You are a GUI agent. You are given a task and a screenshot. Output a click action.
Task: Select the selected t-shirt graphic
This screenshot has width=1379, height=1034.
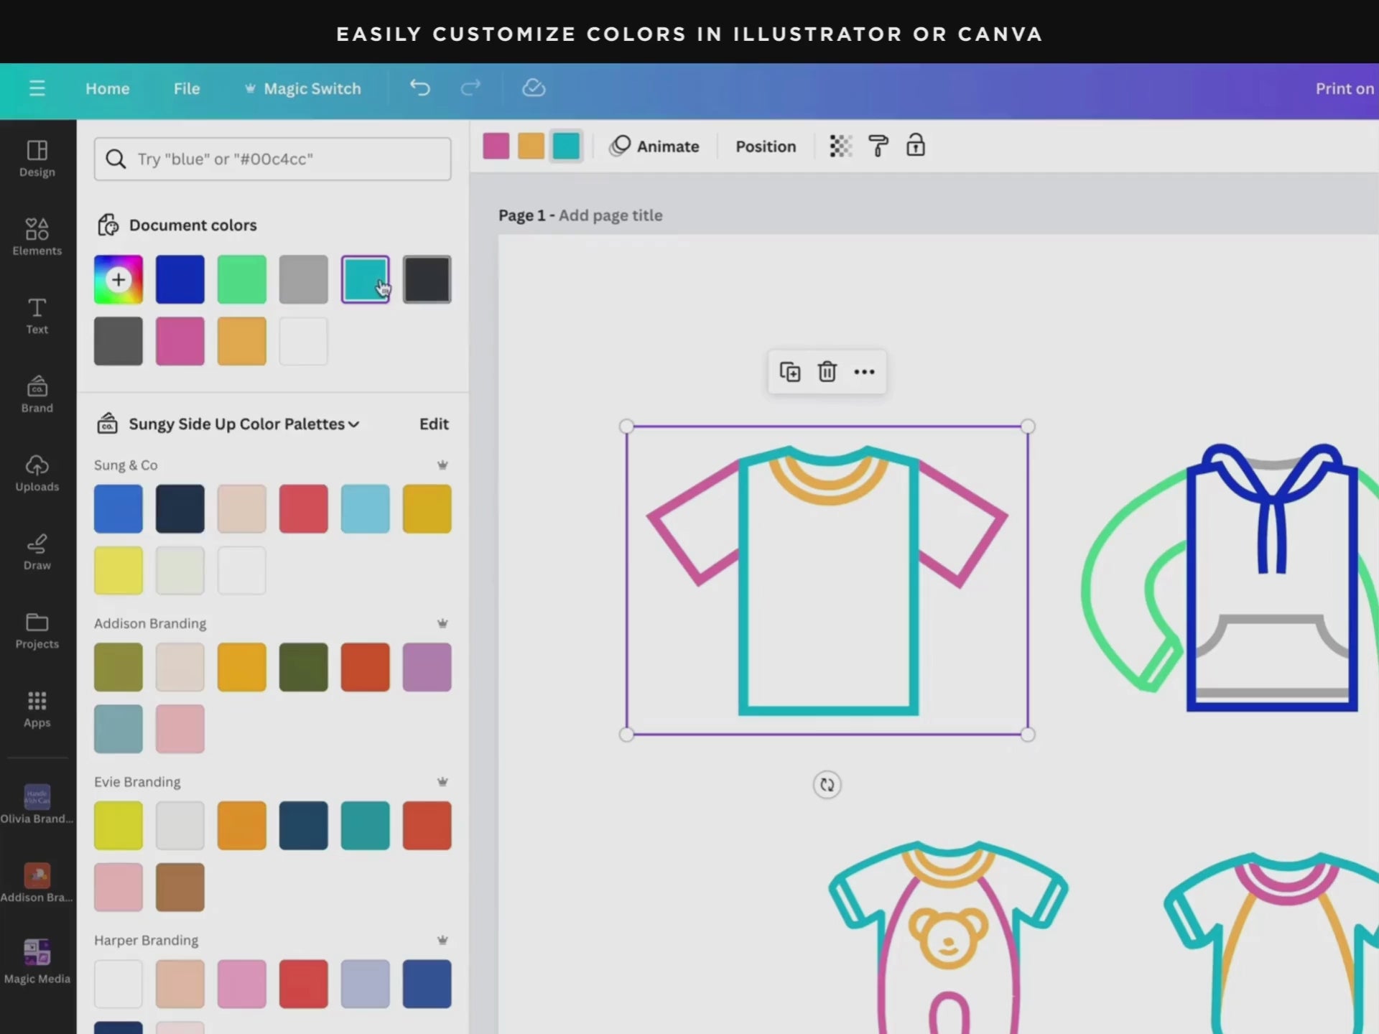(x=827, y=580)
